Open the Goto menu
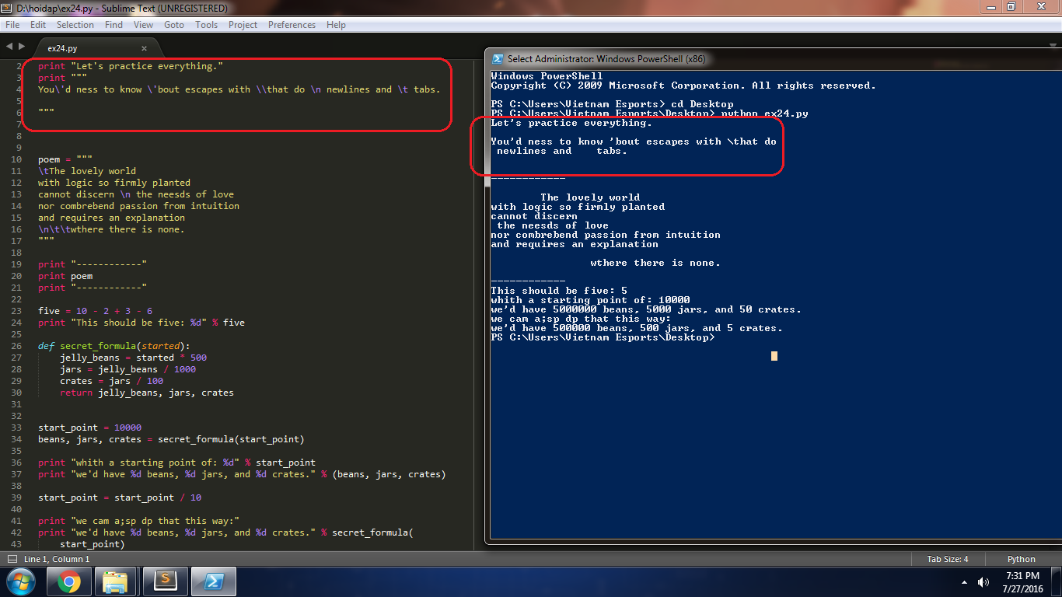 point(174,25)
